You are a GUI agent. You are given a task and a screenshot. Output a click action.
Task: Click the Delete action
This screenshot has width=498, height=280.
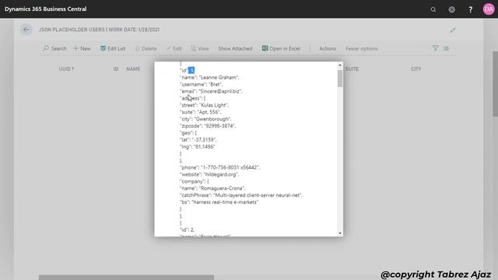coord(146,48)
